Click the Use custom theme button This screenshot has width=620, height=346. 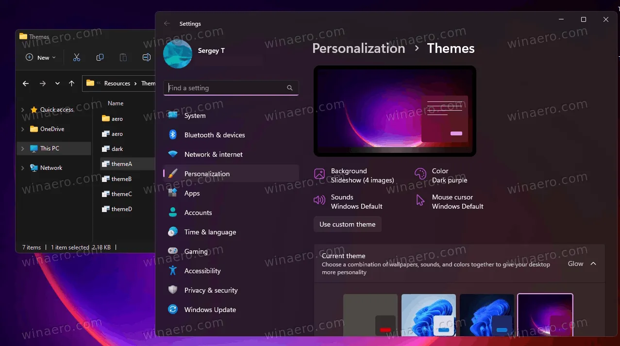click(348, 224)
